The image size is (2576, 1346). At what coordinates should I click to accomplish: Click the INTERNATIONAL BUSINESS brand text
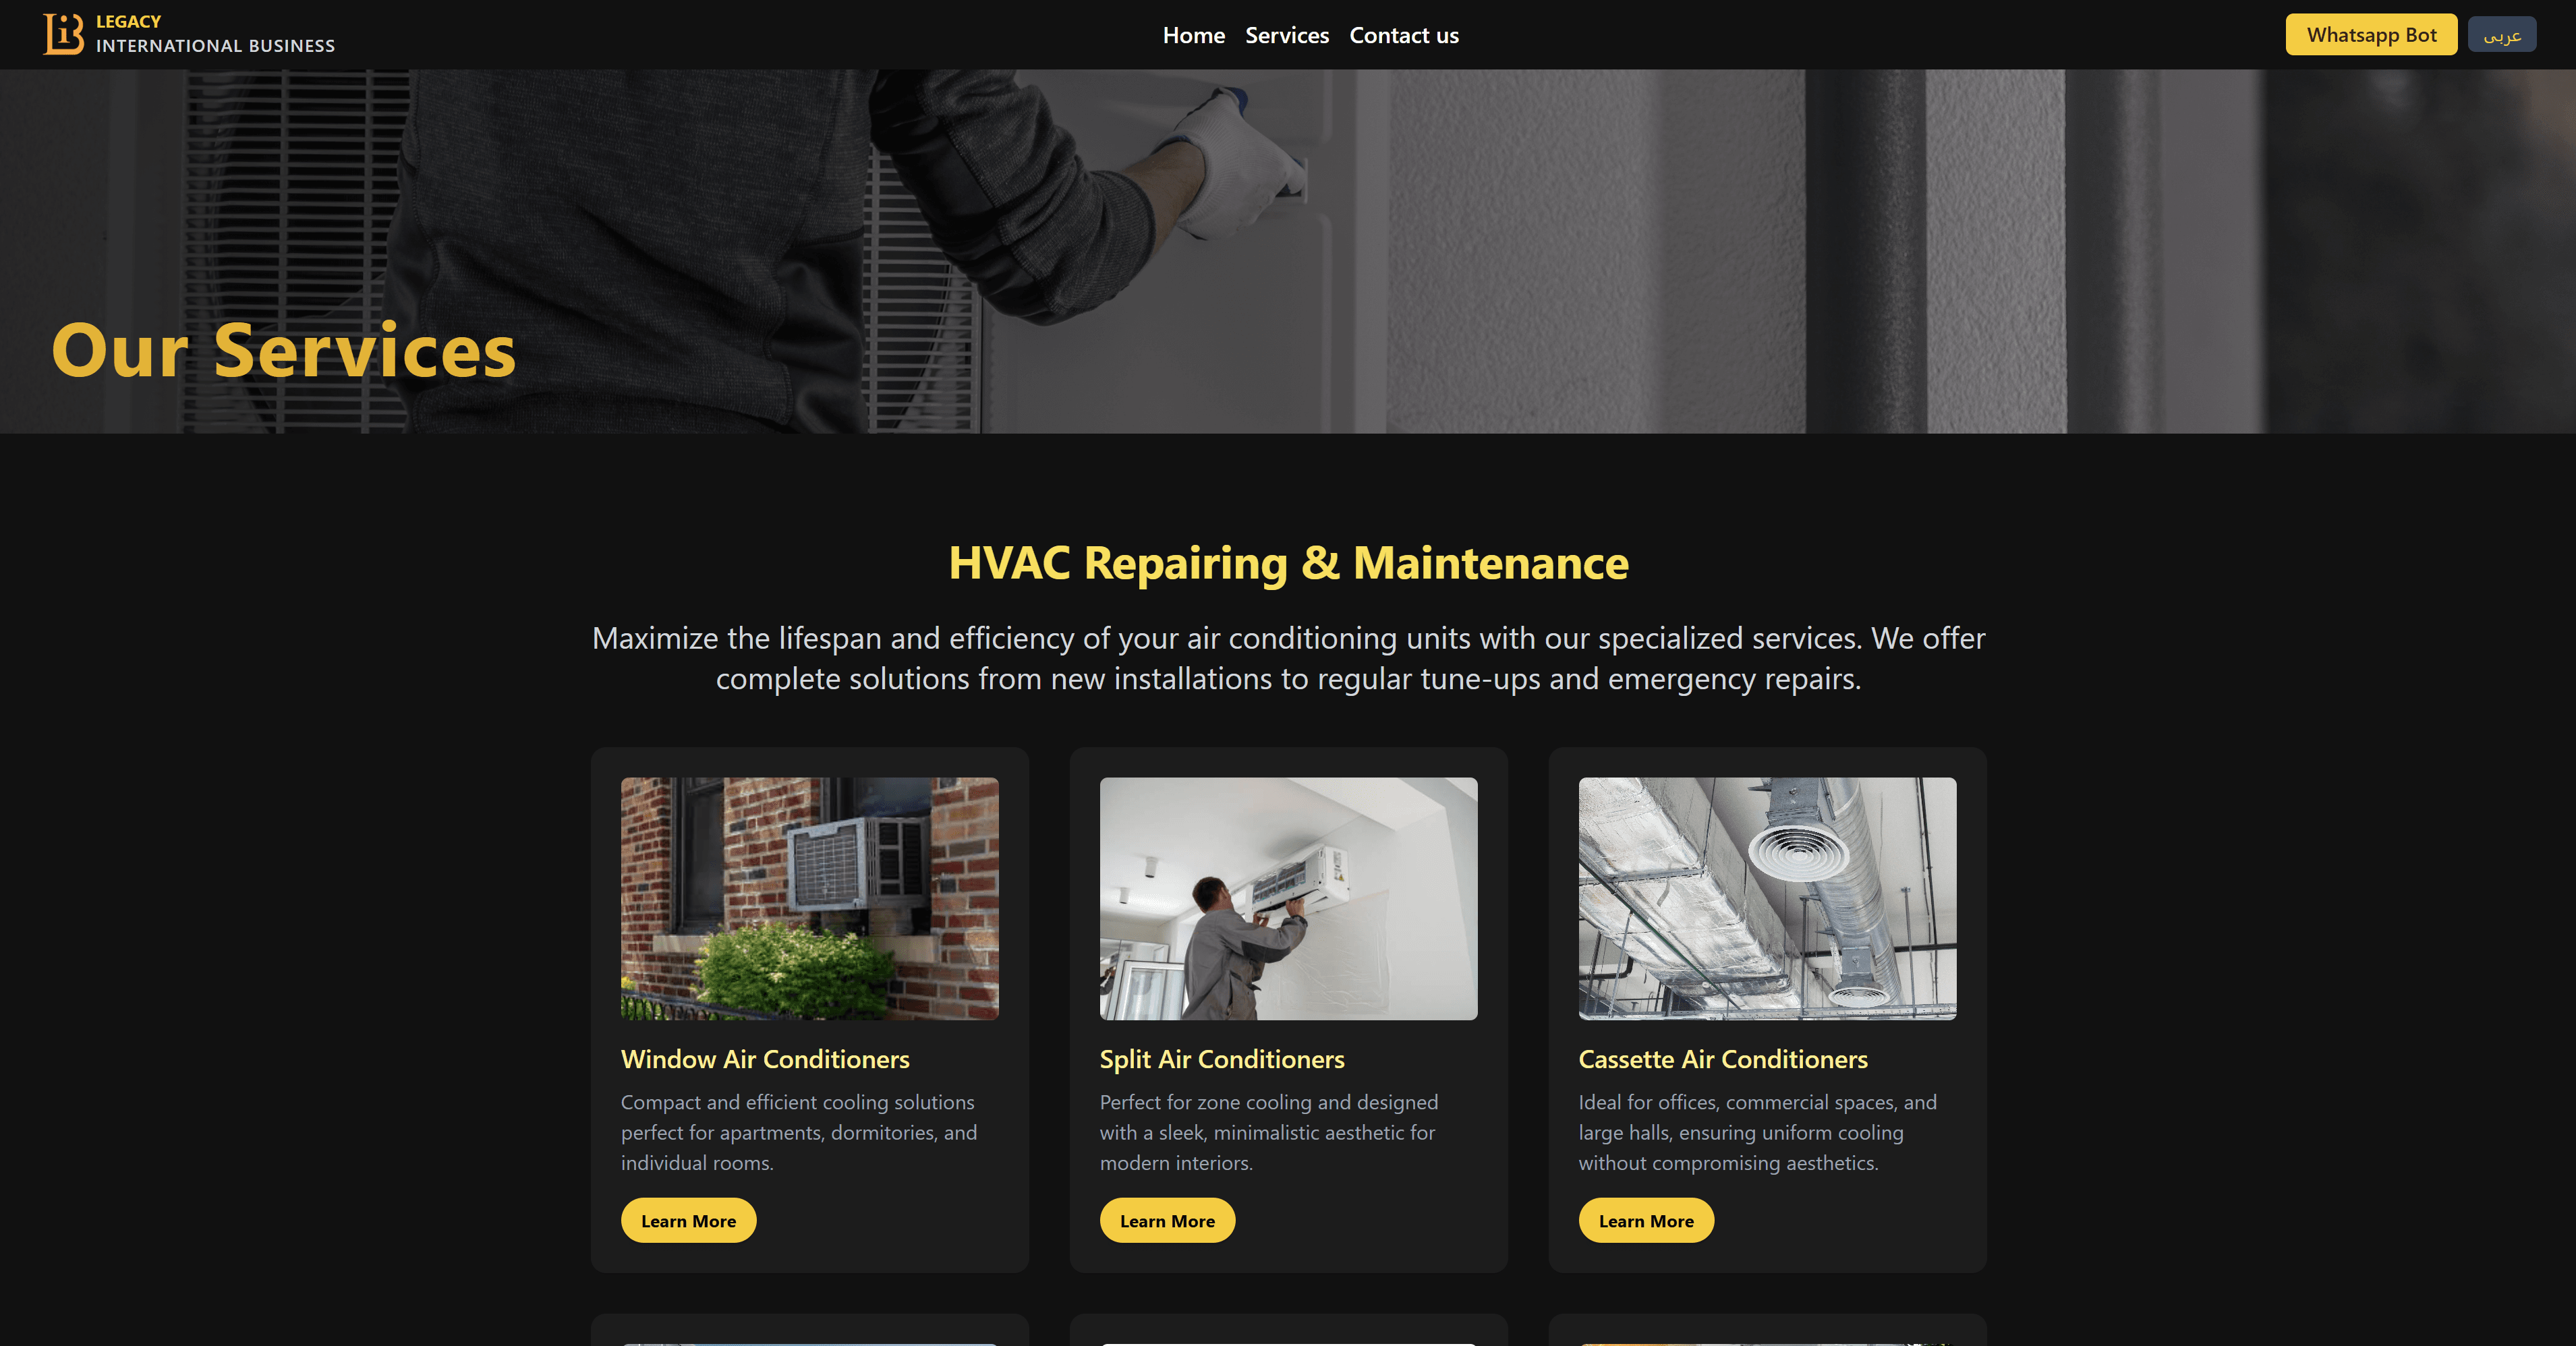[x=215, y=46]
